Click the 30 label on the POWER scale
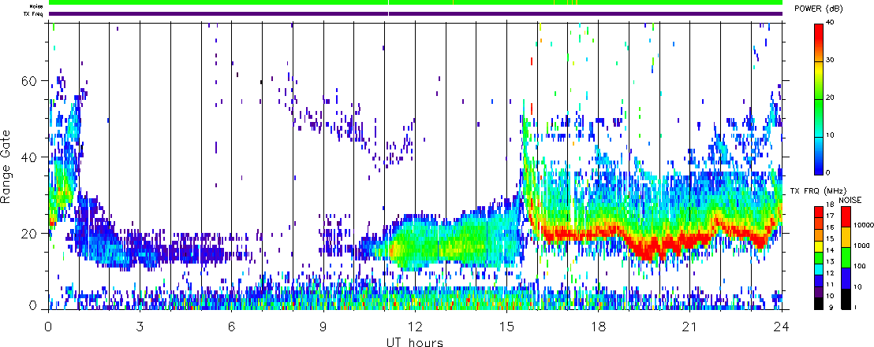The height and width of the screenshot is (347, 874). click(x=830, y=60)
